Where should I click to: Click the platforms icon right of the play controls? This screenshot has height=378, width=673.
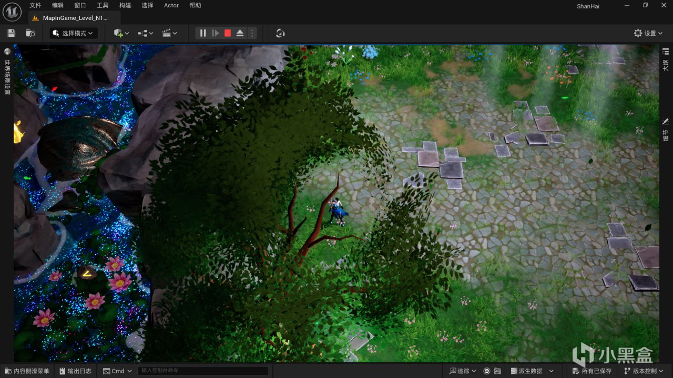coord(280,33)
